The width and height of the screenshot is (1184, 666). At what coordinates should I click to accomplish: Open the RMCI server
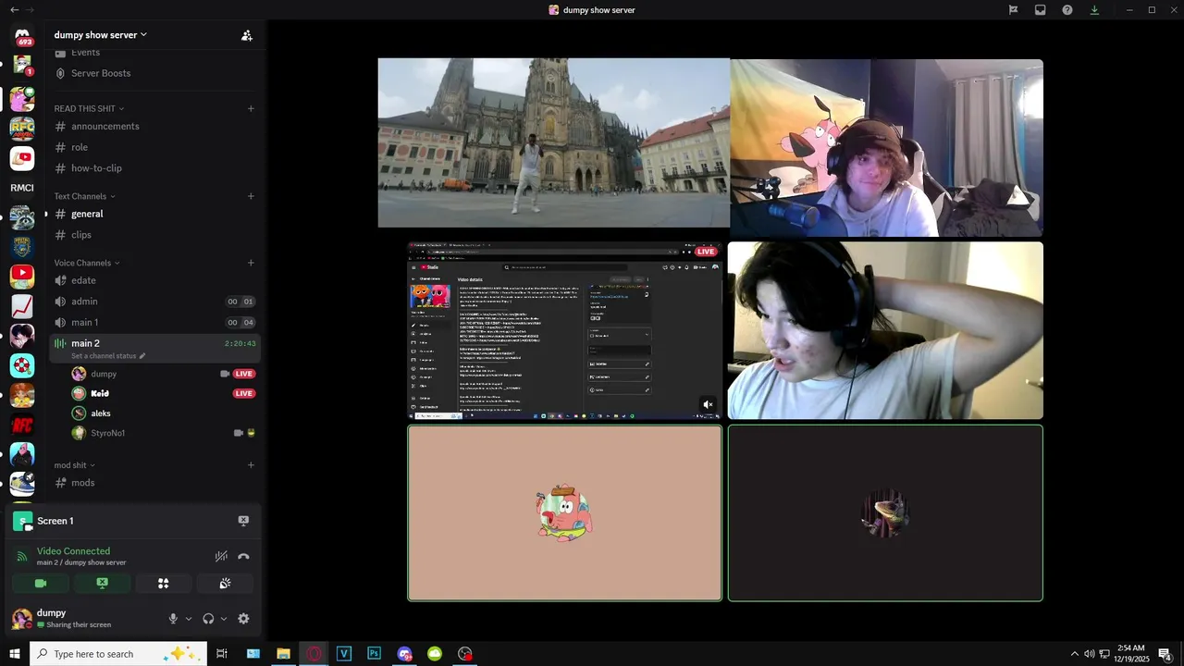[22, 188]
